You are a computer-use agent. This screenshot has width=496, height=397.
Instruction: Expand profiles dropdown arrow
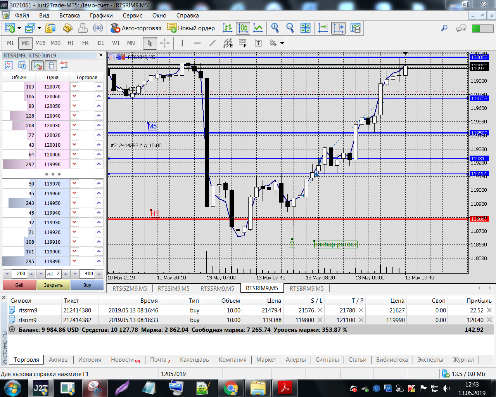(x=39, y=28)
